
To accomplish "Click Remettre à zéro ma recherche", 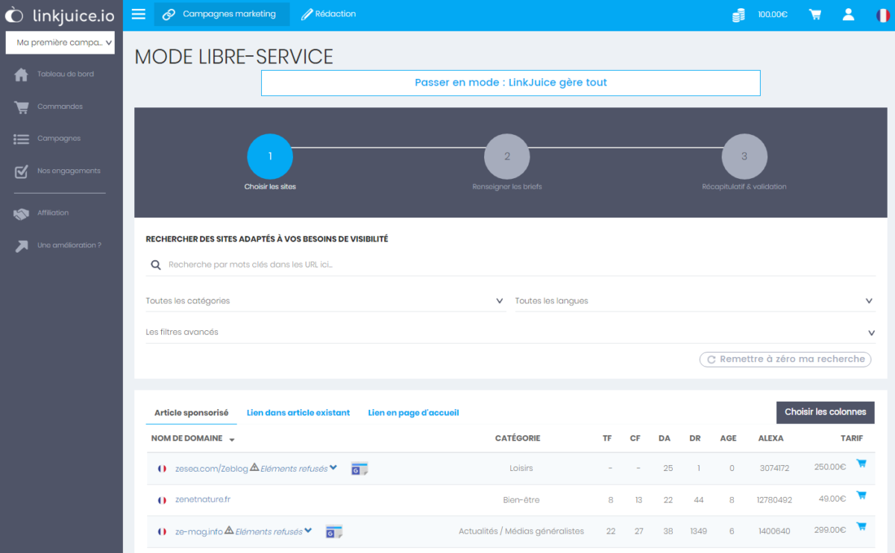I will point(785,359).
